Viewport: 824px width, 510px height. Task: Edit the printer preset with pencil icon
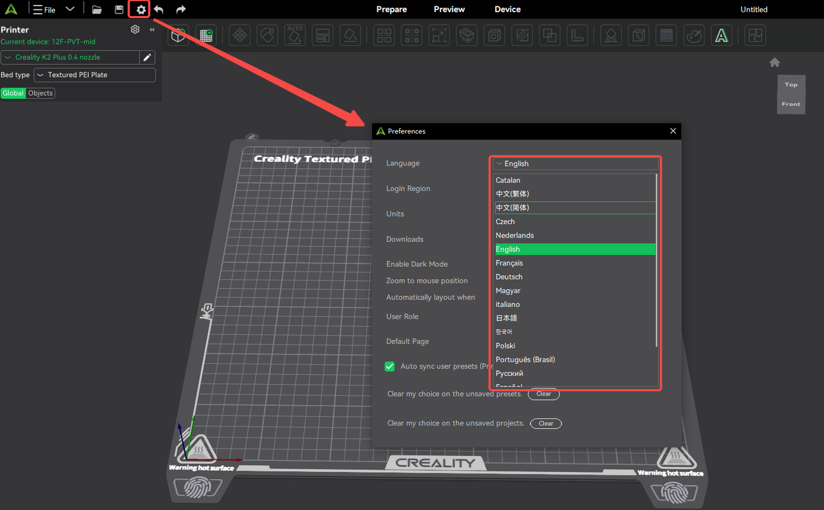[147, 57]
